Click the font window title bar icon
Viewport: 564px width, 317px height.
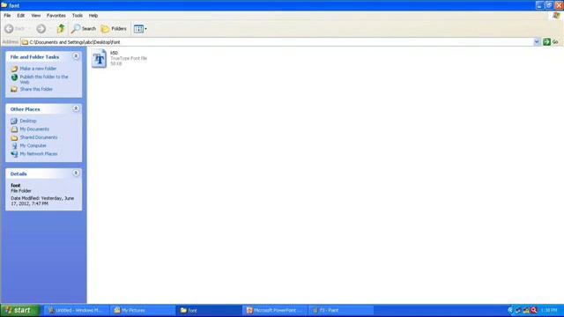pyautogui.click(x=4, y=5)
